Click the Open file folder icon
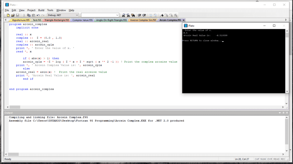Screen dimensions: 293x164 [x=13, y=15]
